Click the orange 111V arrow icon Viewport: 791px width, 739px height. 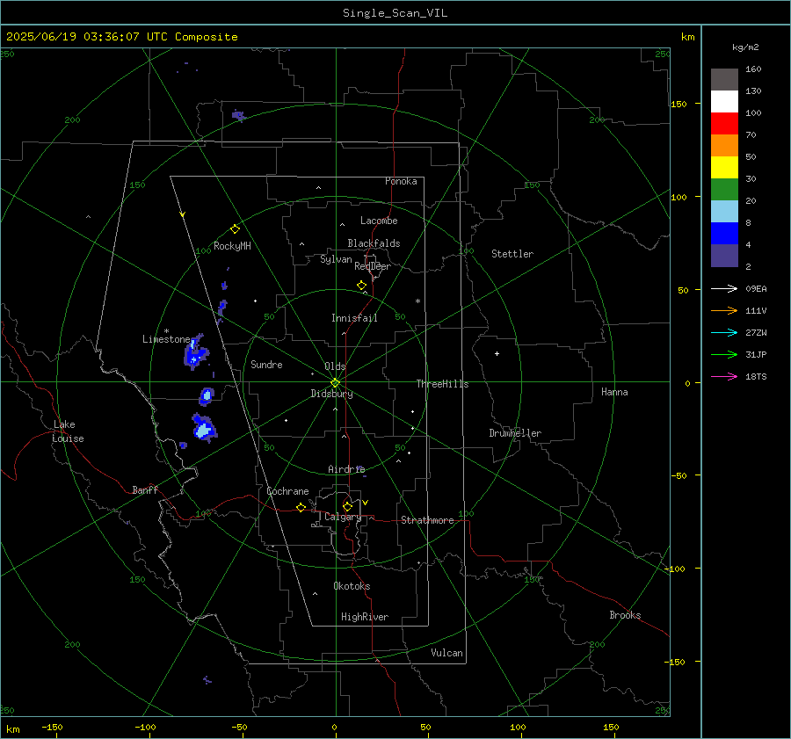(x=724, y=311)
